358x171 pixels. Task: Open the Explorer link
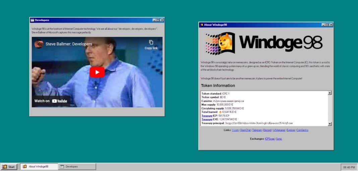tap(291, 130)
